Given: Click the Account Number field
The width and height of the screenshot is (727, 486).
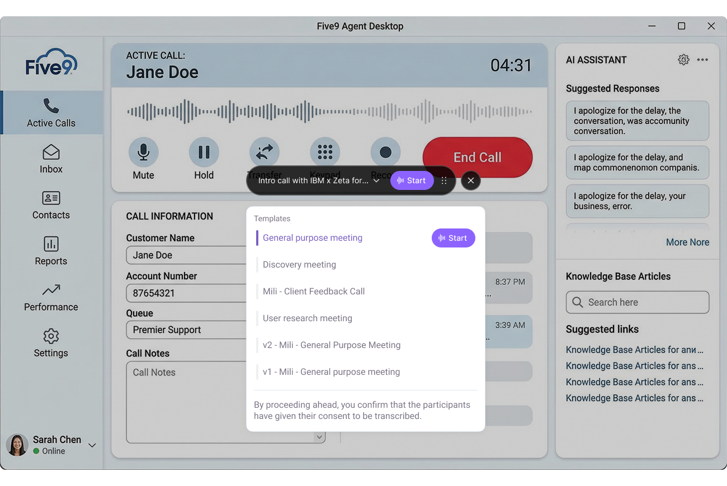Looking at the screenshot, I should (x=186, y=293).
